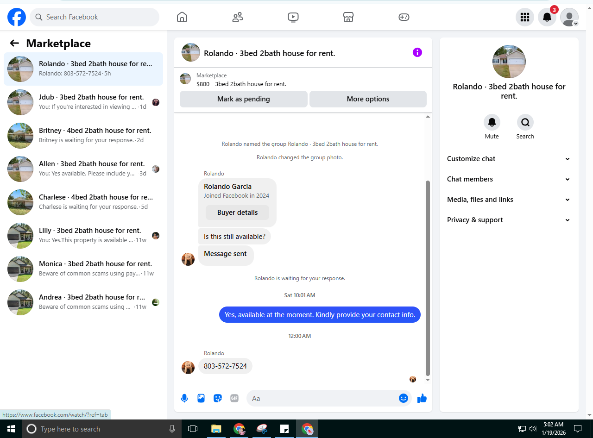Open Andrea conversation in the list
The height and width of the screenshot is (438, 593).
tap(83, 302)
